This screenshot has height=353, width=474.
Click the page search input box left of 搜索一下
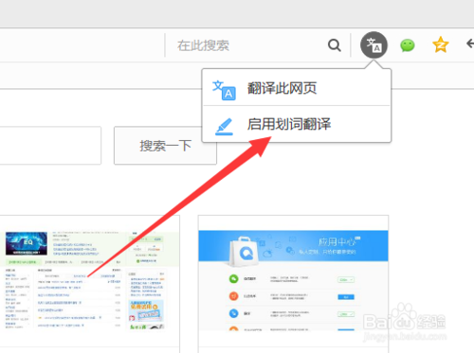pyautogui.click(x=50, y=146)
